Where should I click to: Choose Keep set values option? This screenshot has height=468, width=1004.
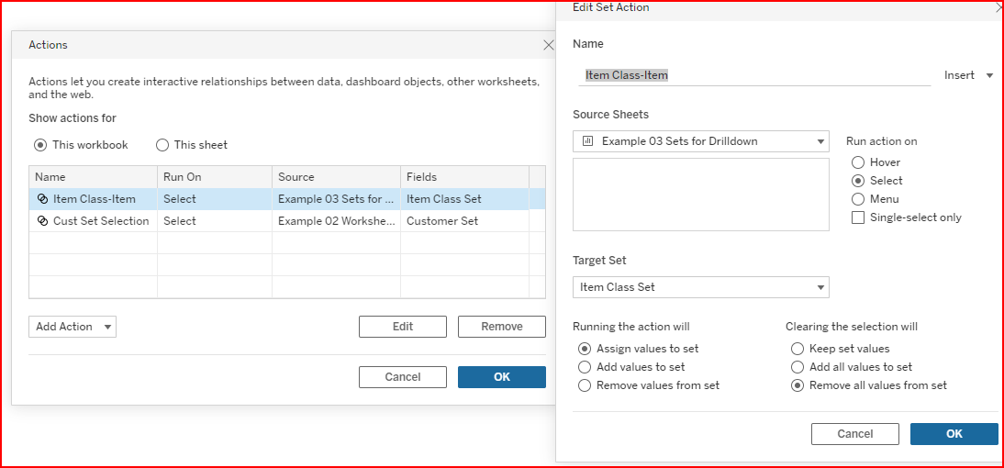pos(798,349)
